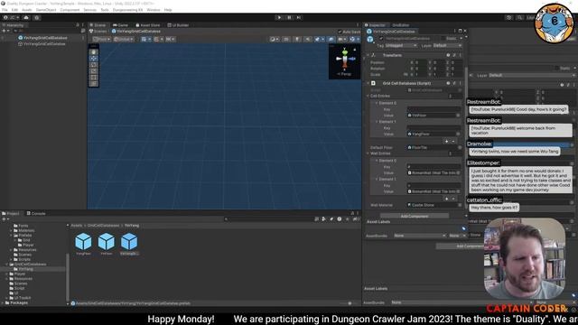This screenshot has height=325, width=578.
Task: Select the Rect tool in scene toolbar
Action: click(94, 77)
